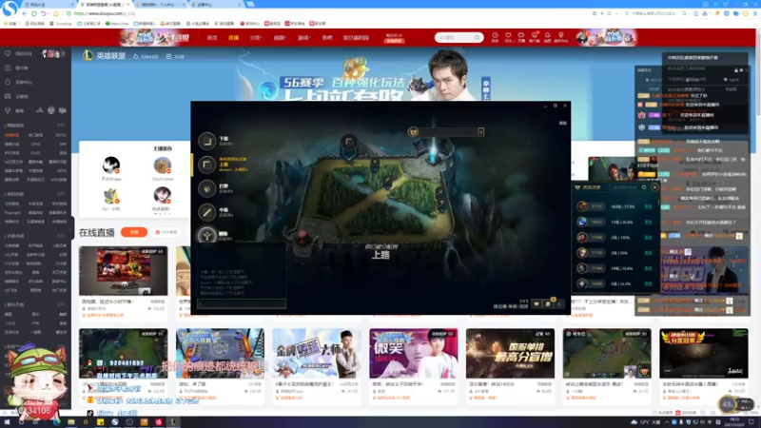This screenshot has height=428, width=761.
Task: Select the 打野 jungle role icon
Action: coord(206,188)
